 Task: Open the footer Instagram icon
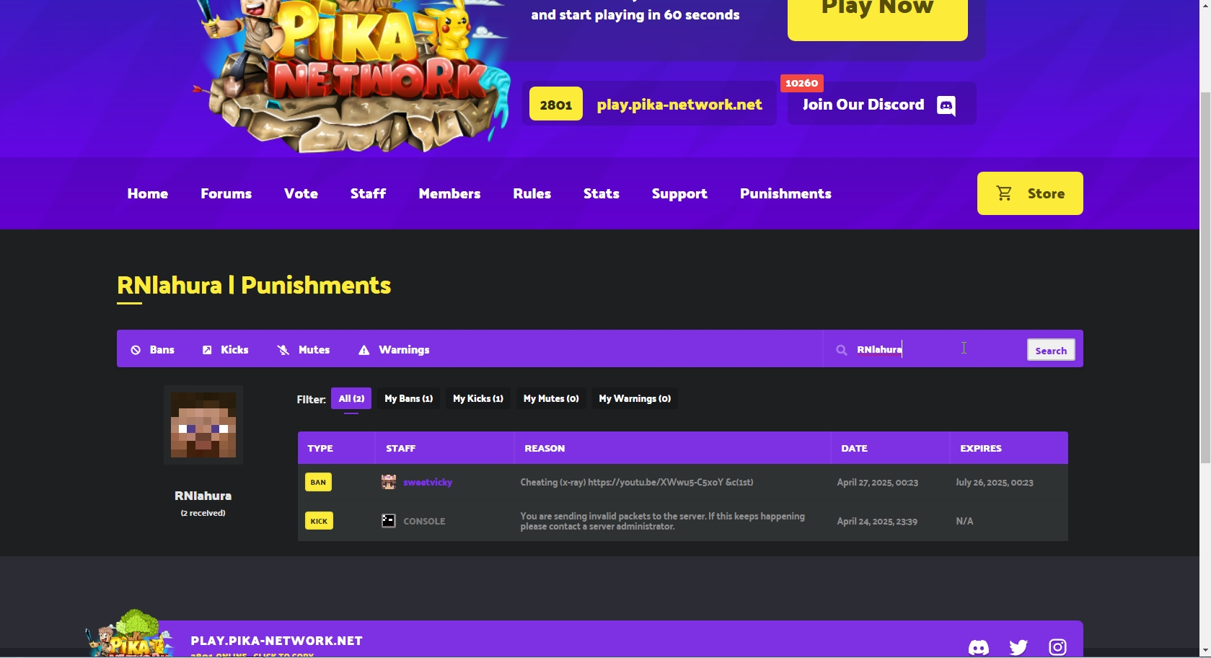1057,647
